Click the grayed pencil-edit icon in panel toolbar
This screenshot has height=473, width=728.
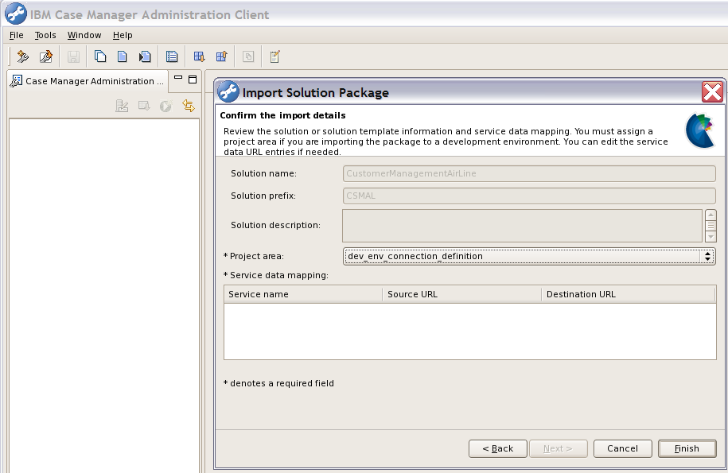[122, 106]
